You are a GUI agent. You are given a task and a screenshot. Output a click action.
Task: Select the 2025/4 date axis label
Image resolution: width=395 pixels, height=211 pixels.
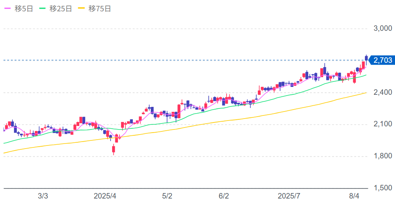point(105,196)
